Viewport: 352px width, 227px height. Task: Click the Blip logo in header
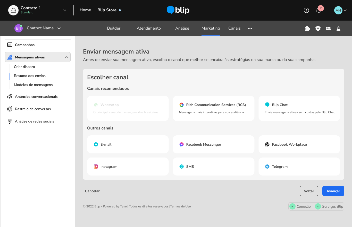click(178, 10)
